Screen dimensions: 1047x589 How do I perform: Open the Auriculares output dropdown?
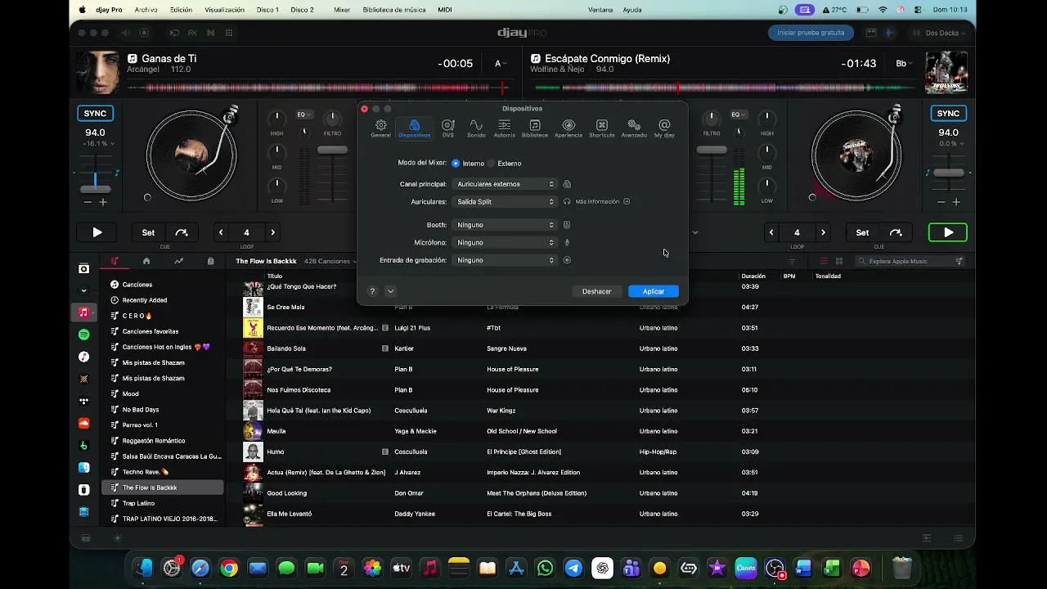[505, 201]
